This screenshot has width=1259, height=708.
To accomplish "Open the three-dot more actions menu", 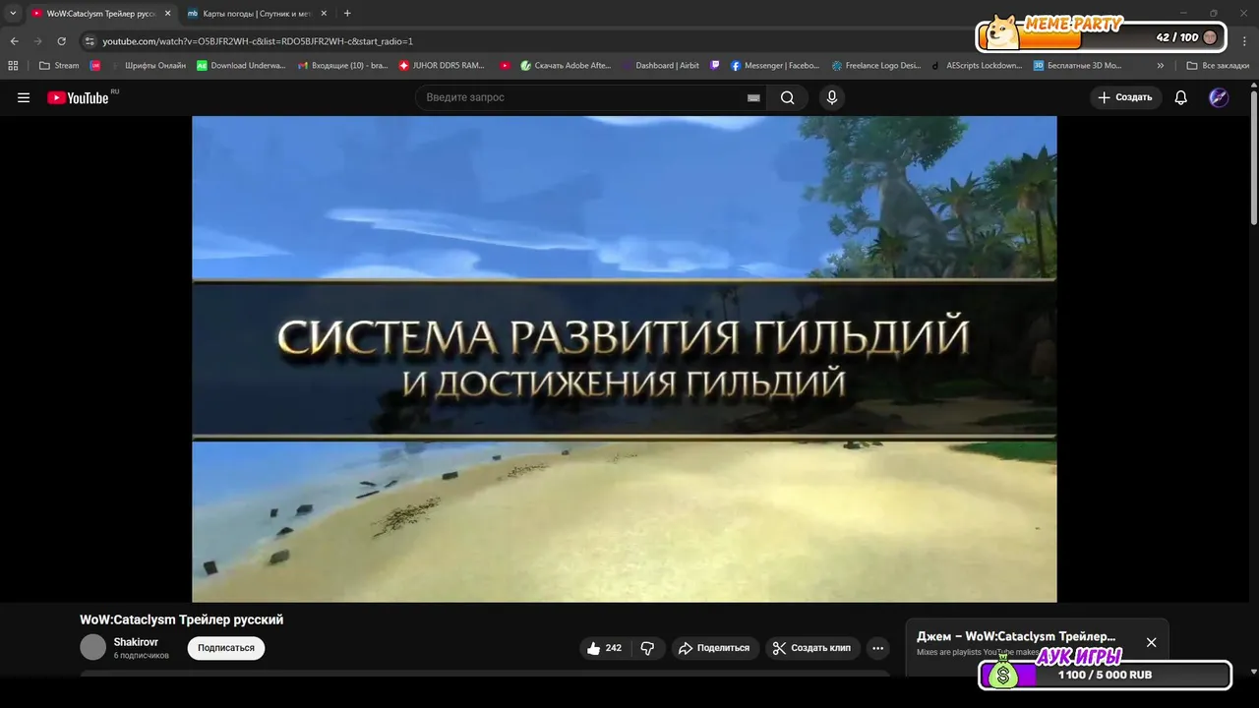I will (878, 648).
